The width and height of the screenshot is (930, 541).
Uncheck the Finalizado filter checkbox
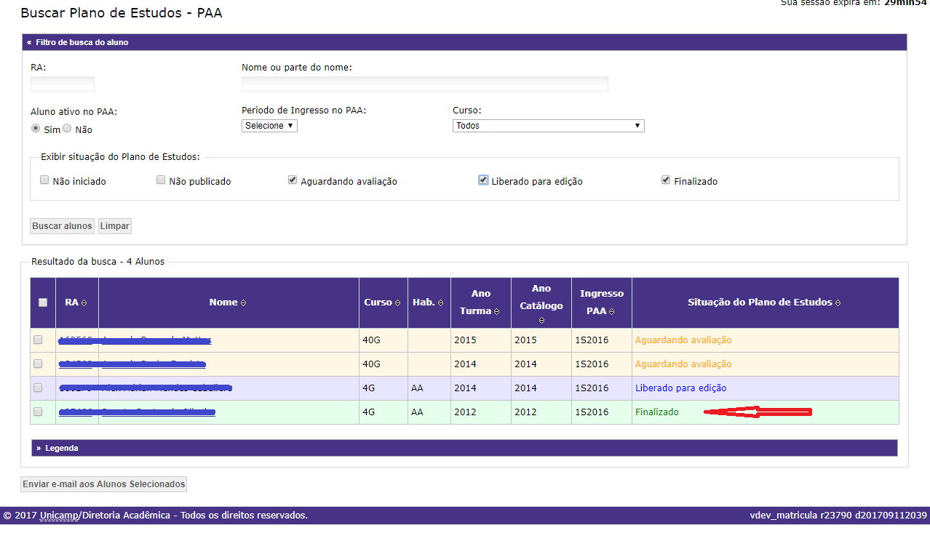[666, 180]
